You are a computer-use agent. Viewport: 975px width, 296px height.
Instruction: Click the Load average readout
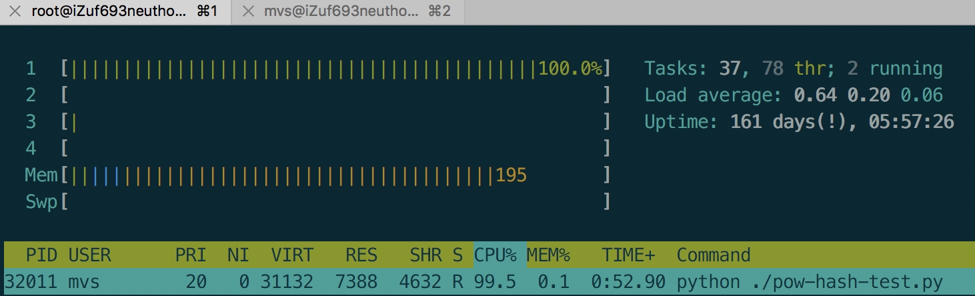click(x=794, y=95)
